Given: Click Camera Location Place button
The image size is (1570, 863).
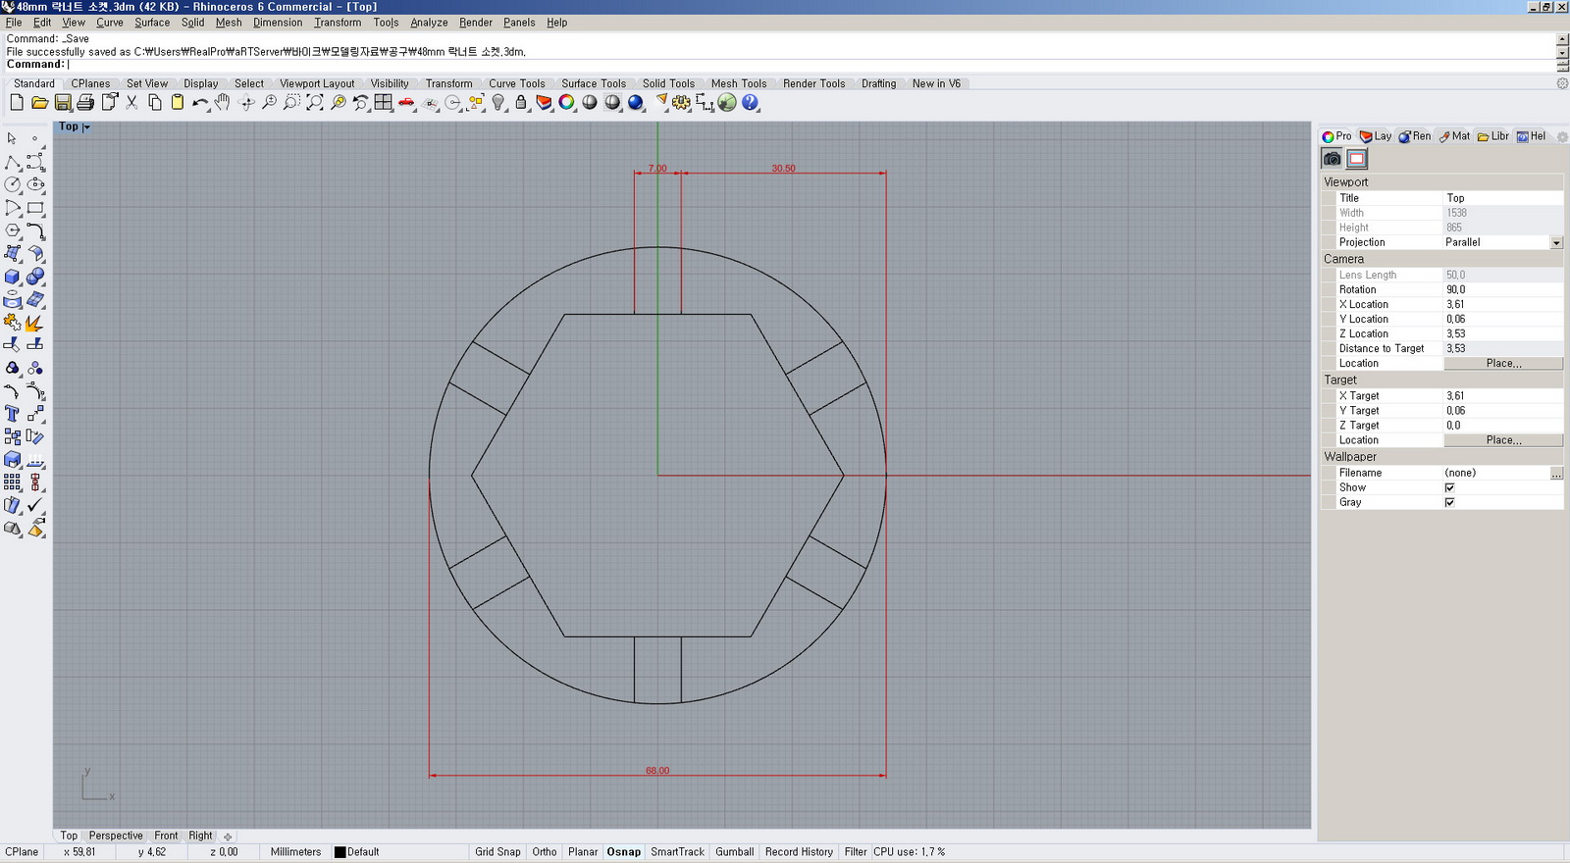Looking at the screenshot, I should (x=1503, y=363).
